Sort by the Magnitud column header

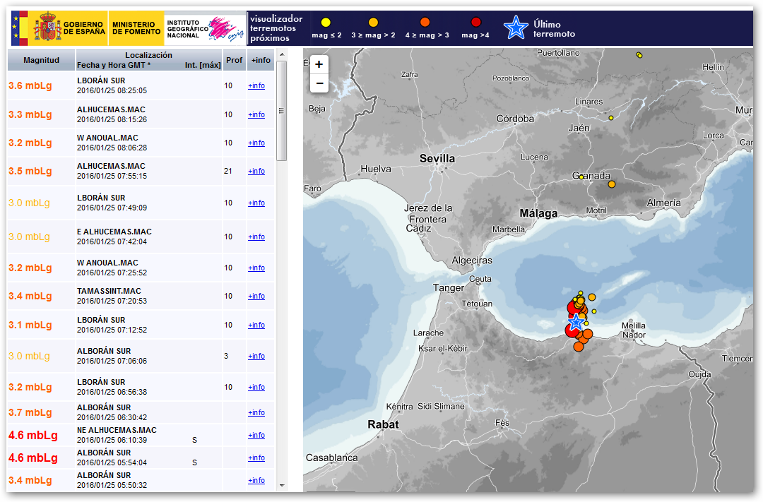click(x=41, y=60)
